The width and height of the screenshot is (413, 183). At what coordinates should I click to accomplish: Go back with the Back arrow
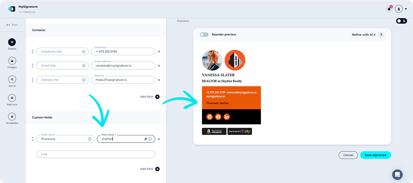tap(12, 25)
